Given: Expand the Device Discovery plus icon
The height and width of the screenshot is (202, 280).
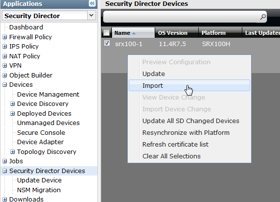Looking at the screenshot, I should 13,104.
